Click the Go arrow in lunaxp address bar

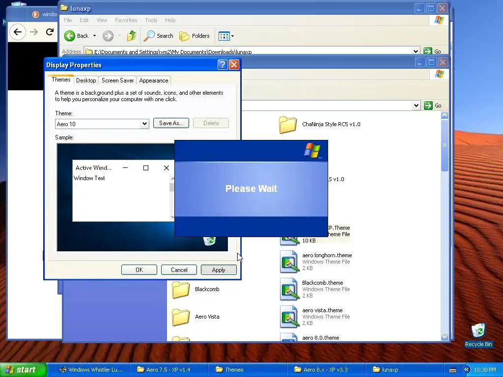coord(428,51)
